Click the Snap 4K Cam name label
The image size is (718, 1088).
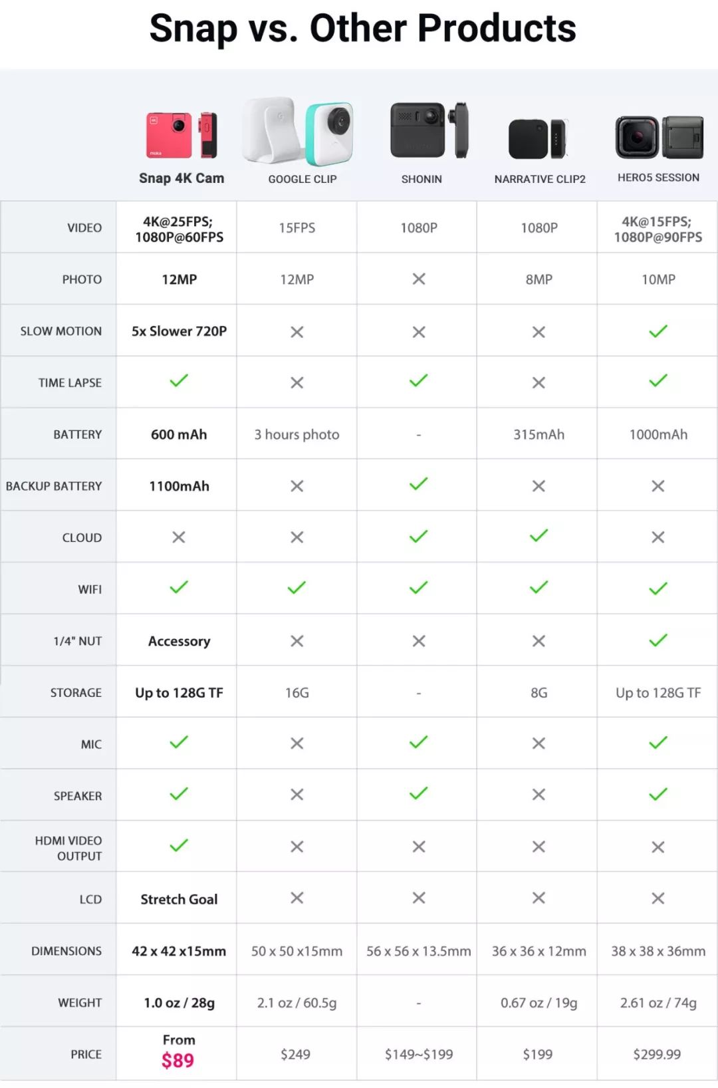181,178
